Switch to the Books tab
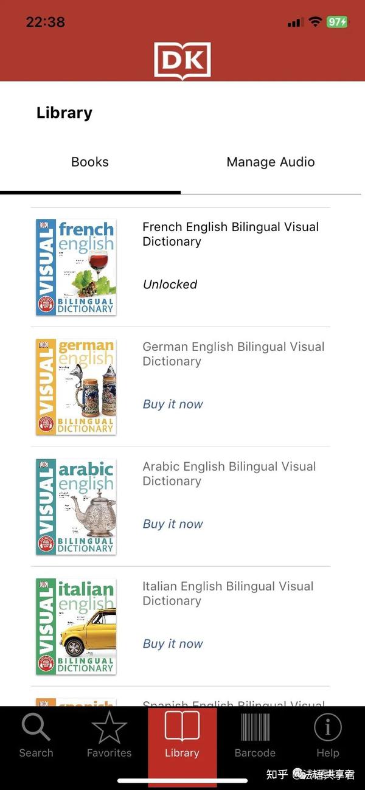The height and width of the screenshot is (790, 365). (x=89, y=162)
